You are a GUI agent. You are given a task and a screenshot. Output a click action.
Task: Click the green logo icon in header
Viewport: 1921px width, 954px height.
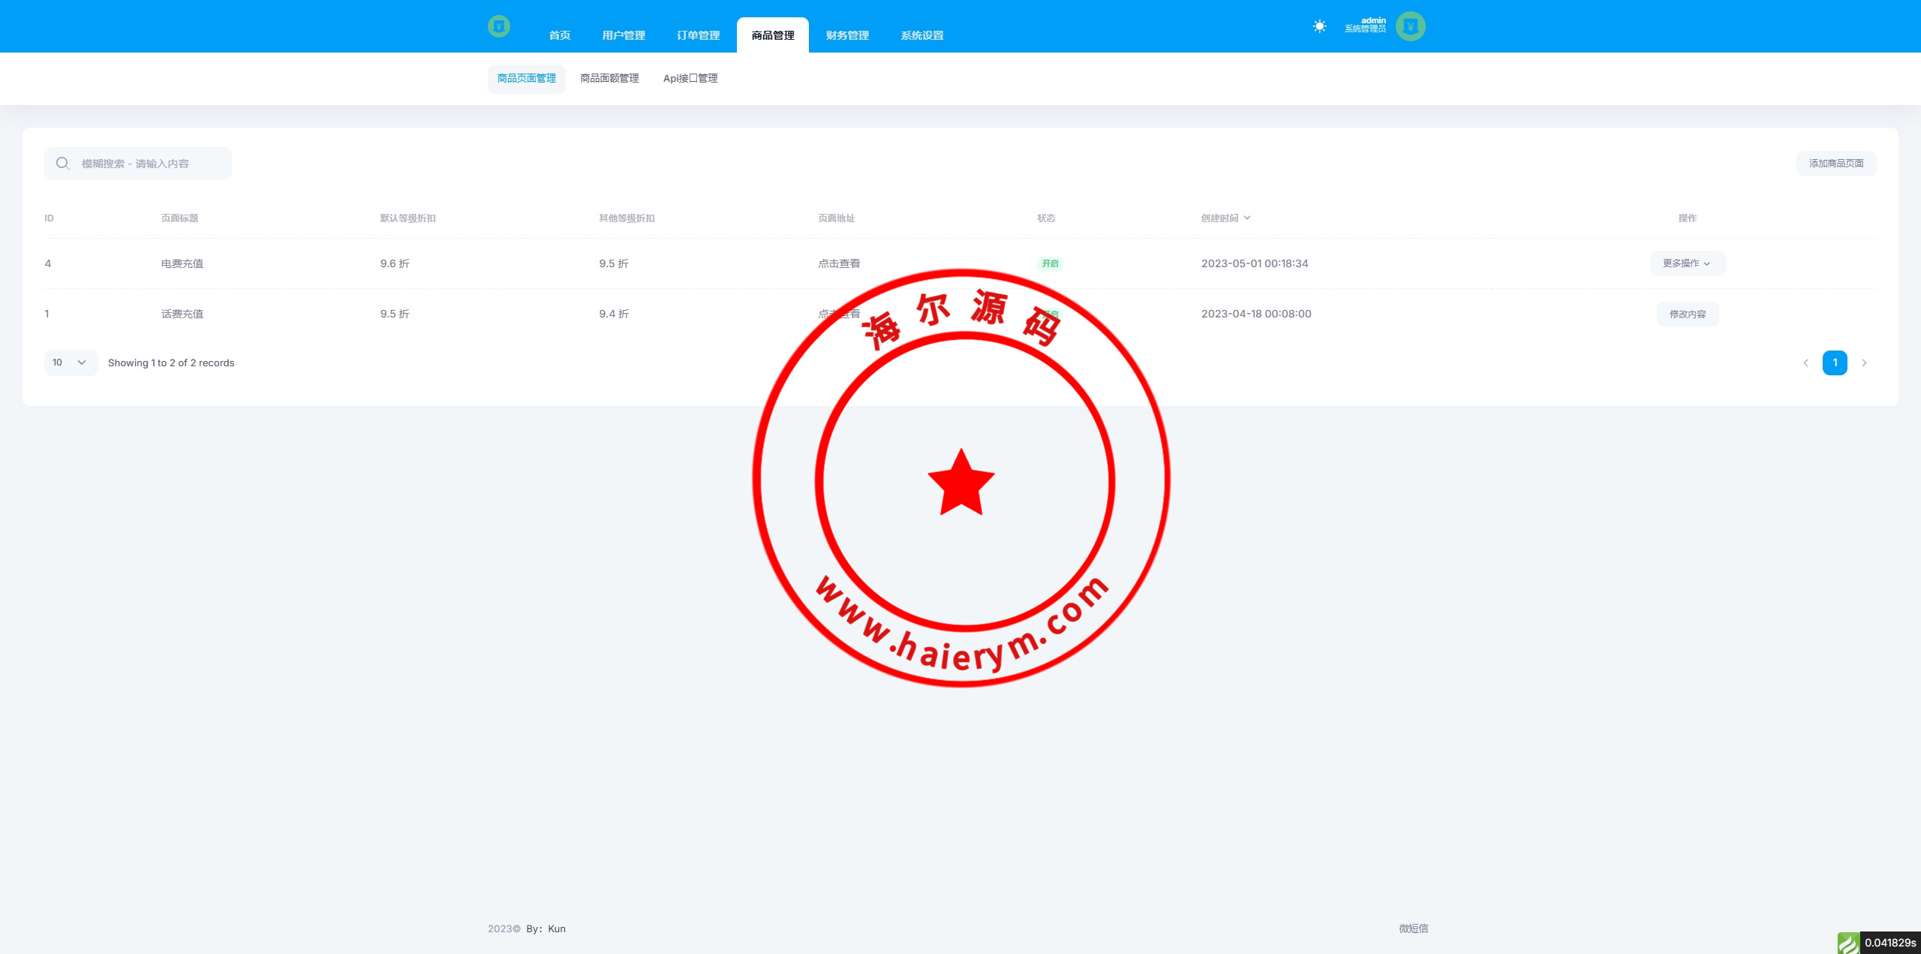tap(498, 26)
